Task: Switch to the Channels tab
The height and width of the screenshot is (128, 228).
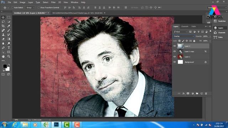Action: (x=185, y=27)
